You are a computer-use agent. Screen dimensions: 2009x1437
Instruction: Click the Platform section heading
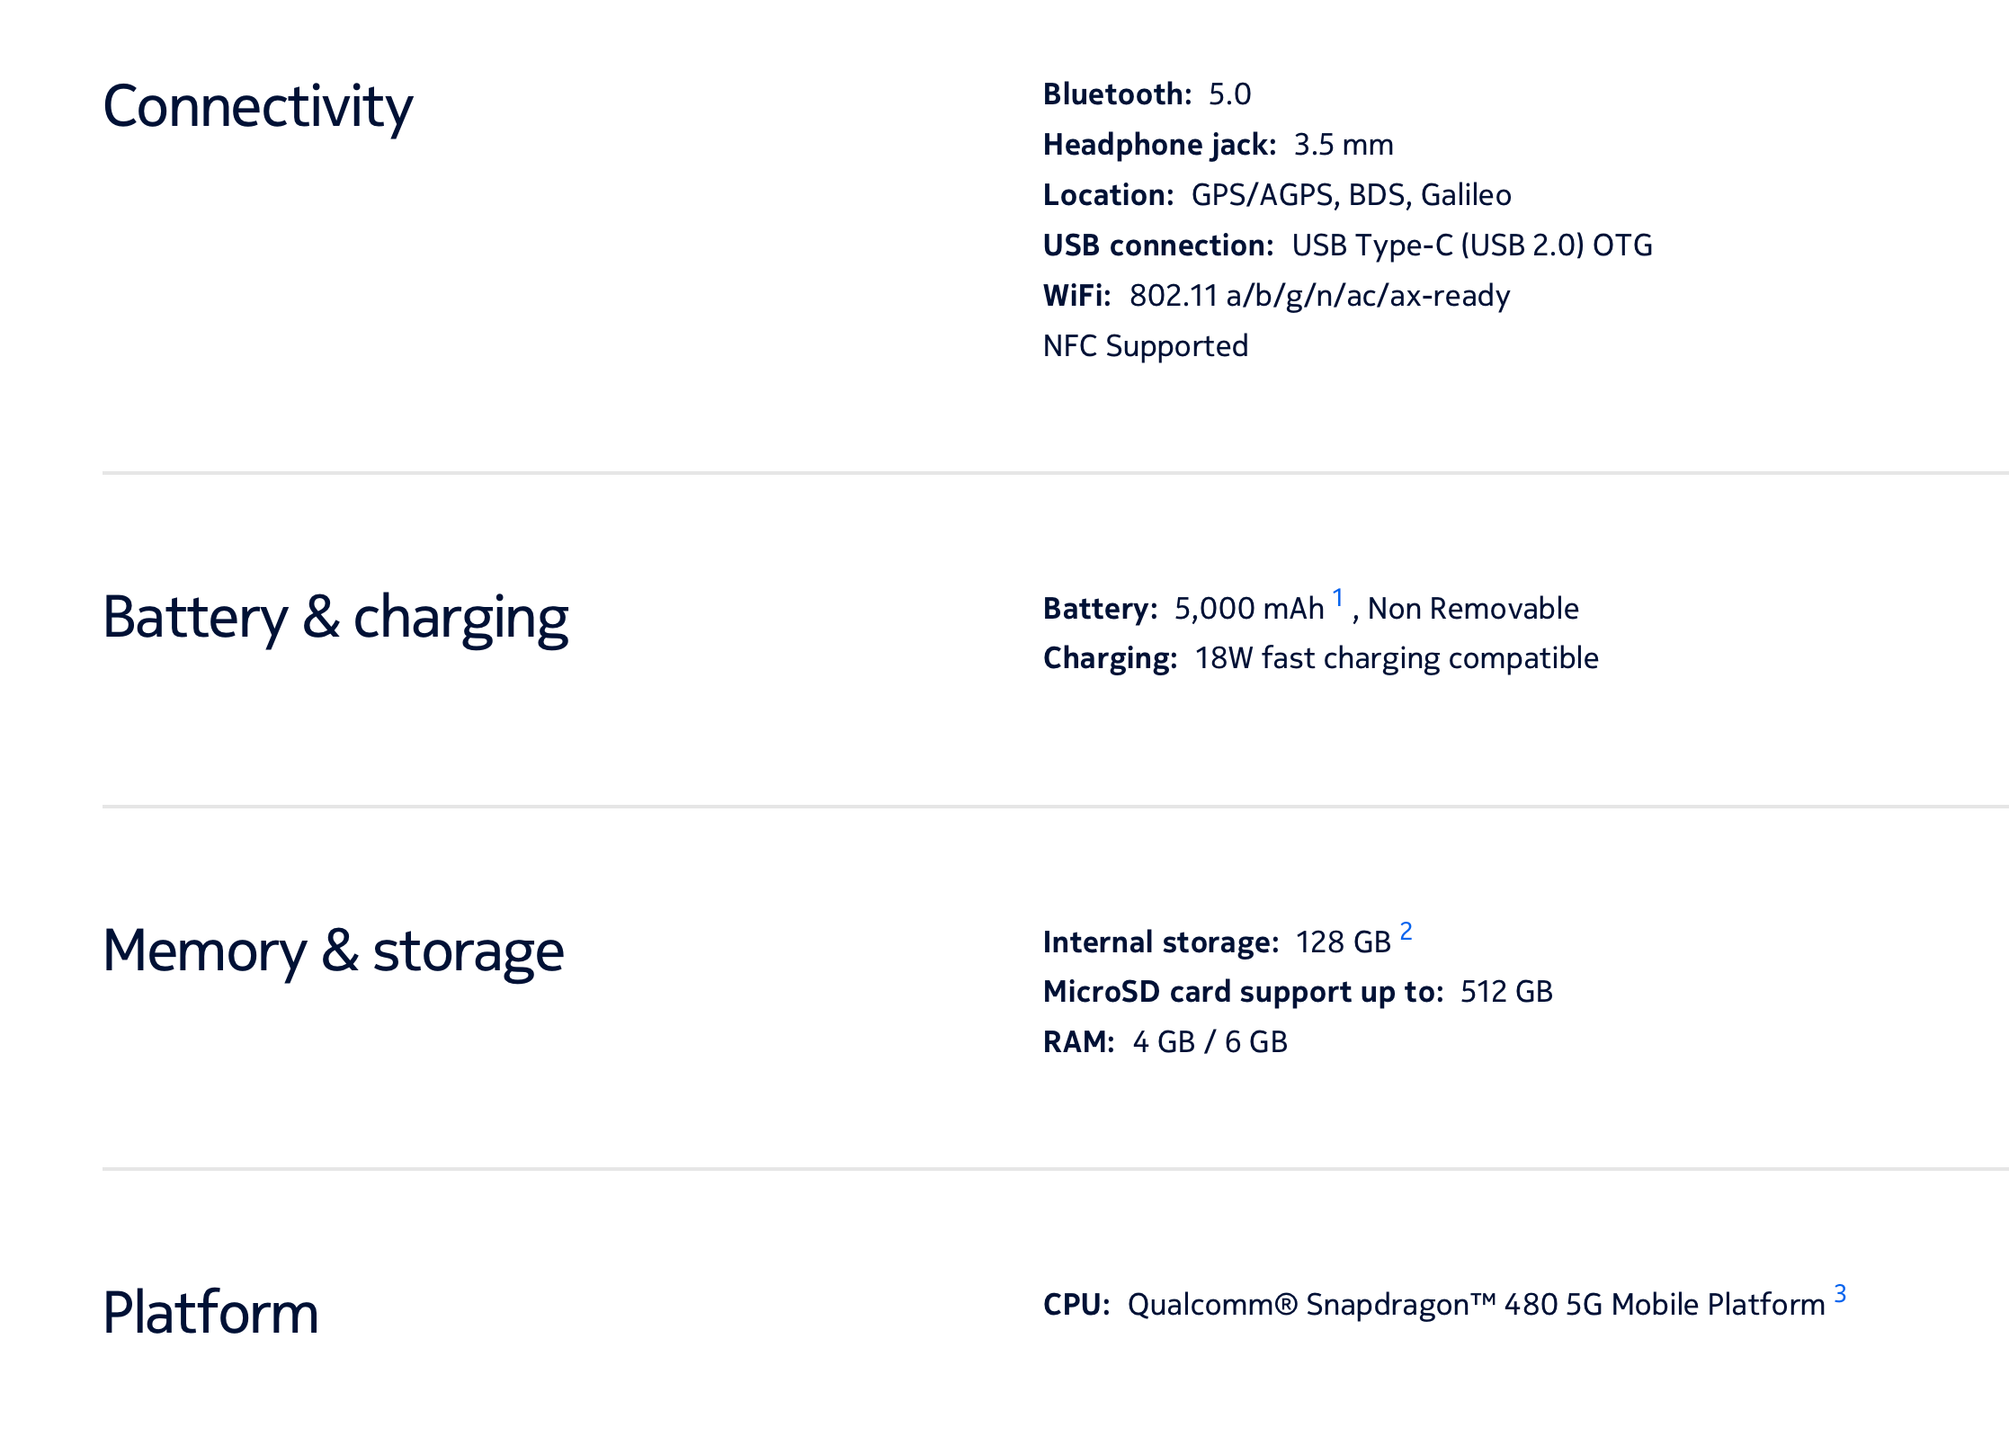point(210,1313)
